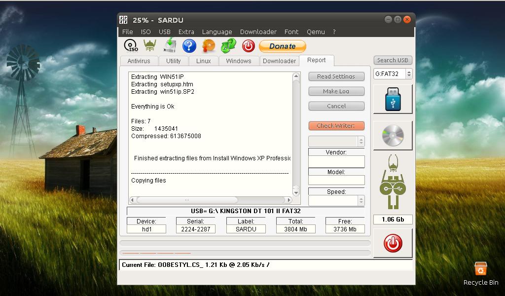505x296 pixels.
Task: Click the Read Settings button
Action: 336,76
